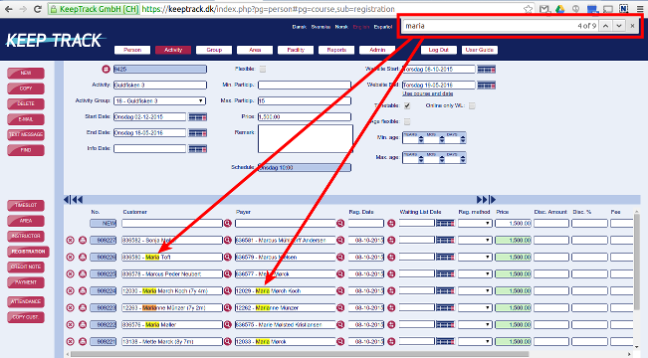This screenshot has height=358, width=648.
Task: Open payer lookup for Maria March Koch row
Action: (340, 290)
